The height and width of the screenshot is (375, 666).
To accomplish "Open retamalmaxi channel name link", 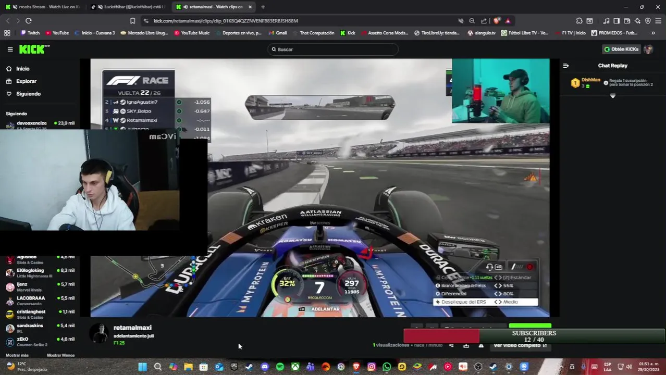I will [x=132, y=328].
